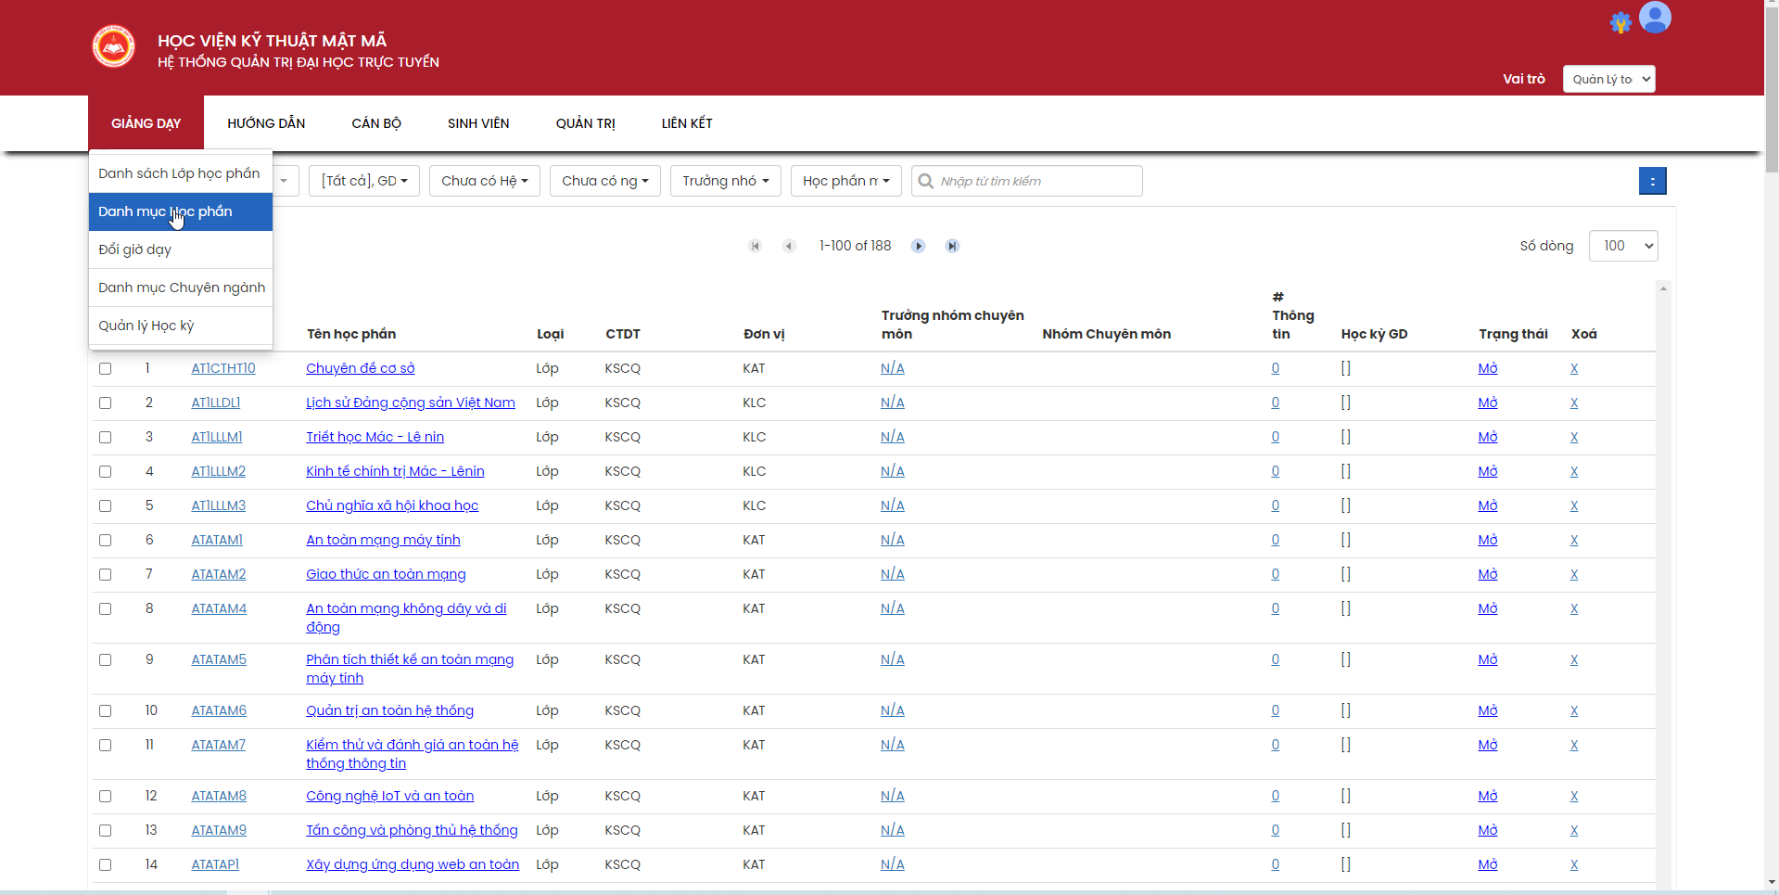Open the Học phần filter dropdown

[x=845, y=181]
